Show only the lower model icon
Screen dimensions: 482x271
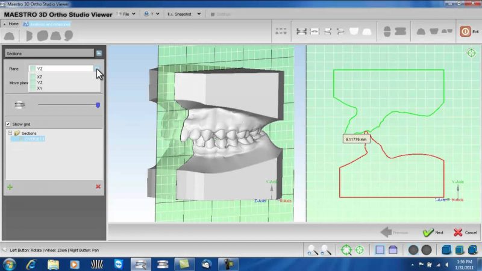click(434, 31)
